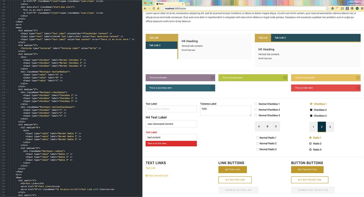Screen dimensions: 364x197
Task: Click the Alt Button Link button
Action: pyautogui.click(x=235, y=180)
